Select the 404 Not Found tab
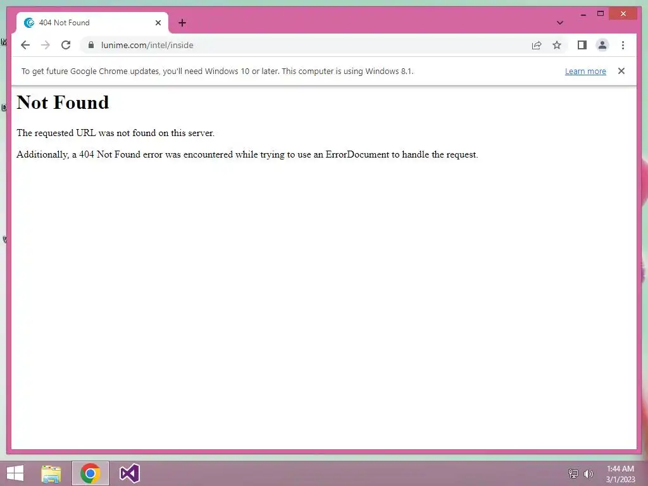This screenshot has height=486, width=648. [92, 23]
